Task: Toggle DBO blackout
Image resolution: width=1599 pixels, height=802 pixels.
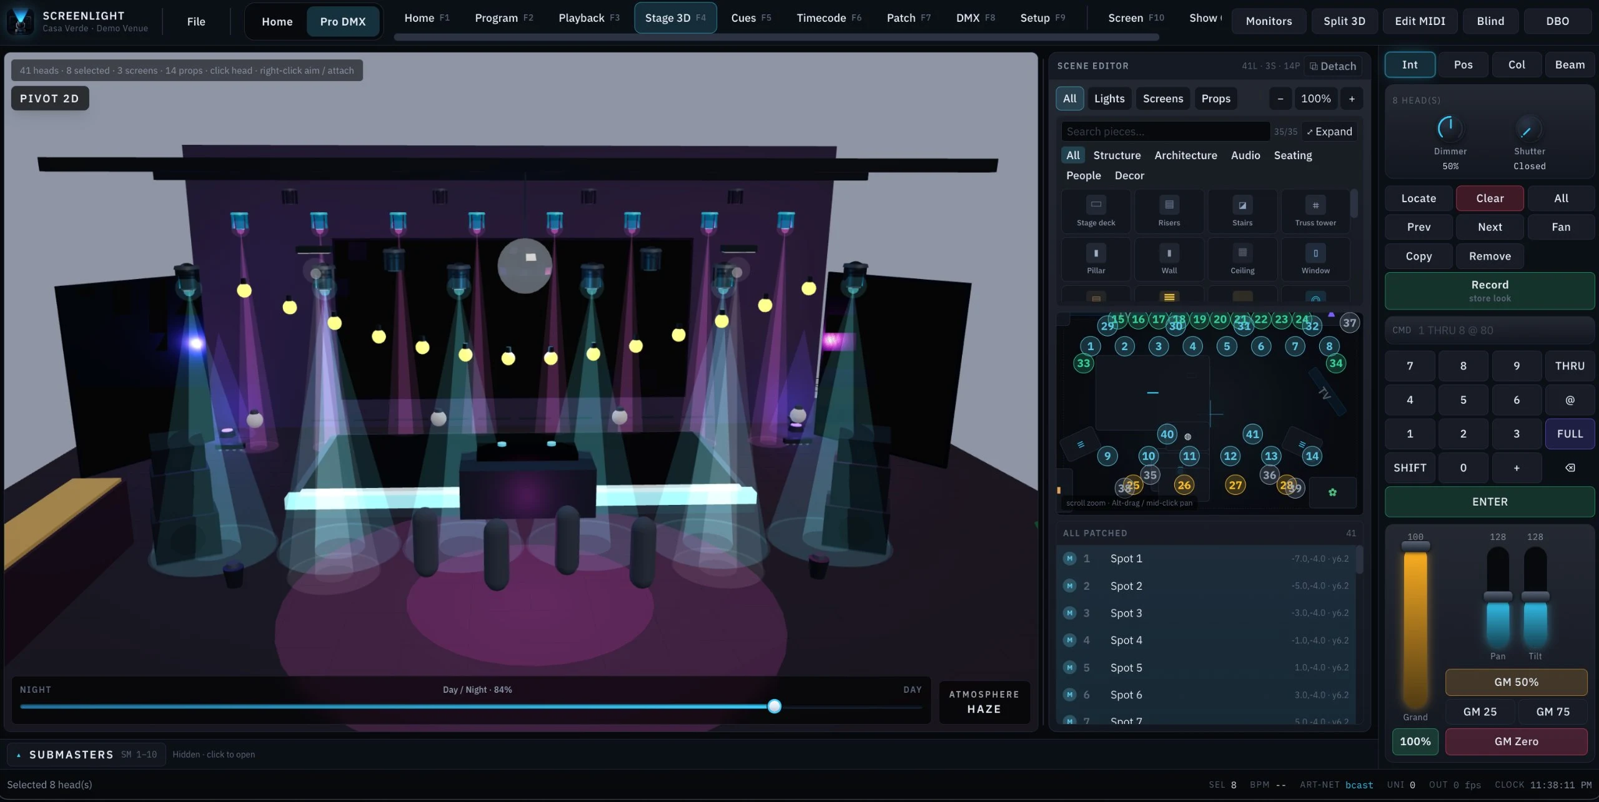Action: click(1557, 21)
